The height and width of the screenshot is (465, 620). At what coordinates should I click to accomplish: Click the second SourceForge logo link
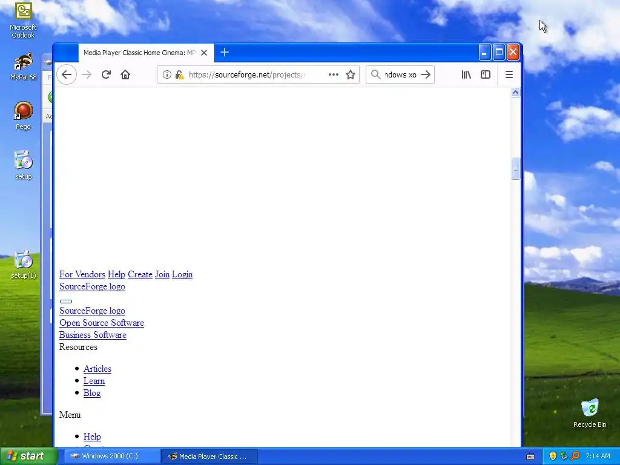coord(92,311)
